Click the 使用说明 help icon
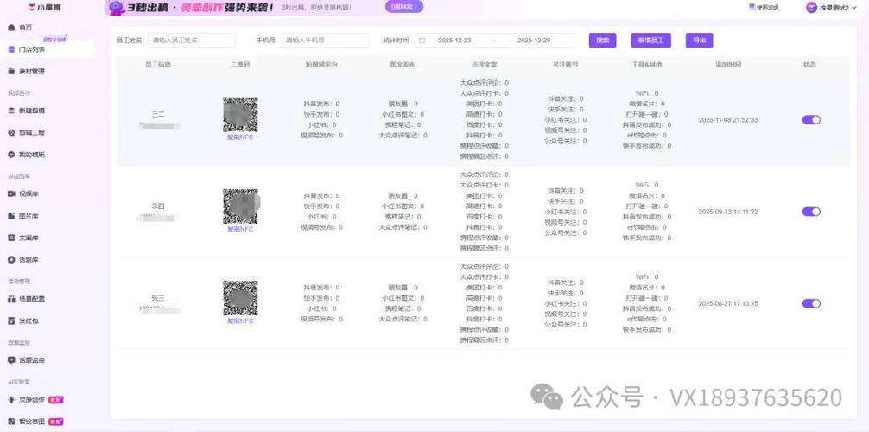 pyautogui.click(x=752, y=7)
